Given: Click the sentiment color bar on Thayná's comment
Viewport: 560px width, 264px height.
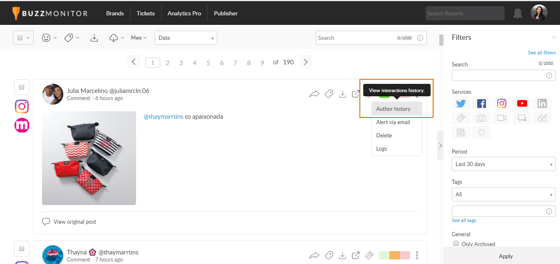Looking at the screenshot, I should [x=394, y=255].
